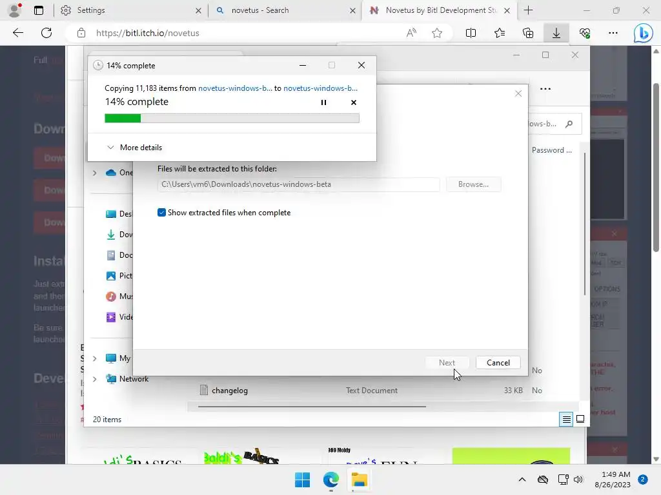Click the browser page vertical scrollbar
Screen dimensions: 661x495
click(x=656, y=168)
